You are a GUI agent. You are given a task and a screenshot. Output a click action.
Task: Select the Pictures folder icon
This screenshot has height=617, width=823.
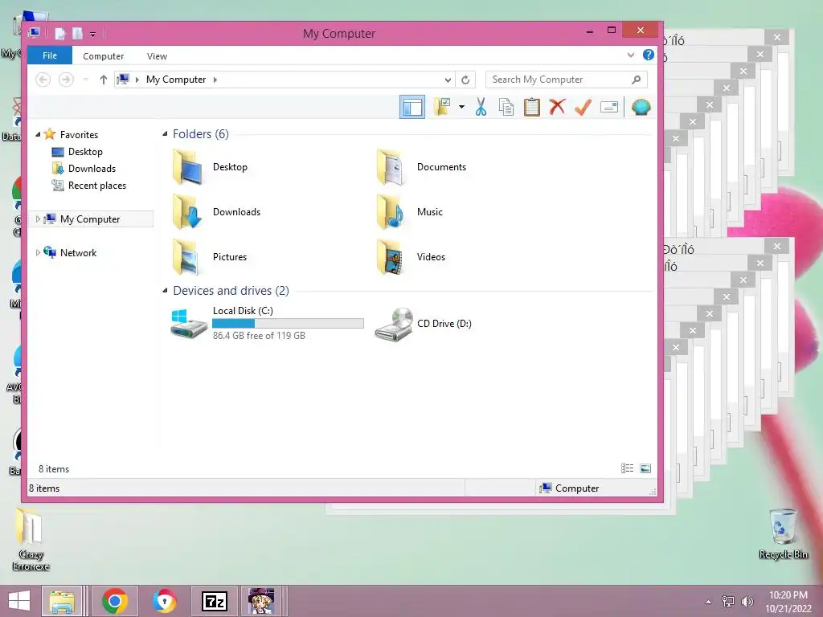[x=187, y=257]
